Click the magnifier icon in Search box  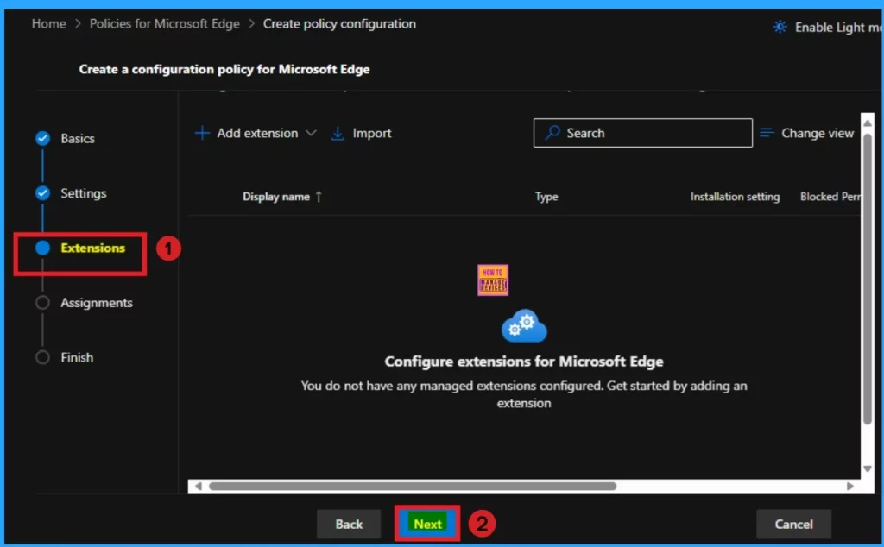552,133
